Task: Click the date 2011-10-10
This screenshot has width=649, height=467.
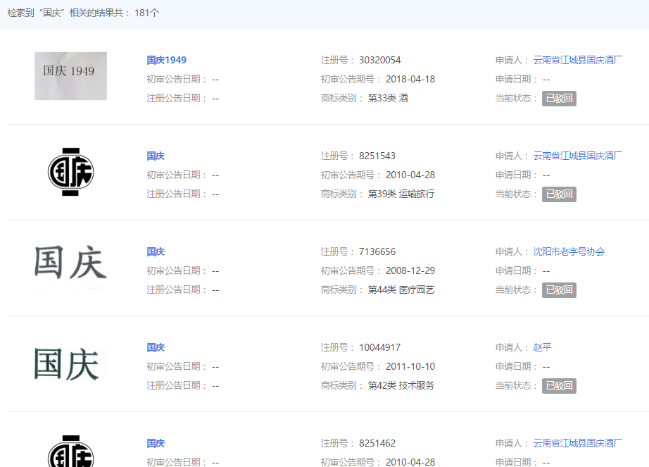Action: pos(410,367)
